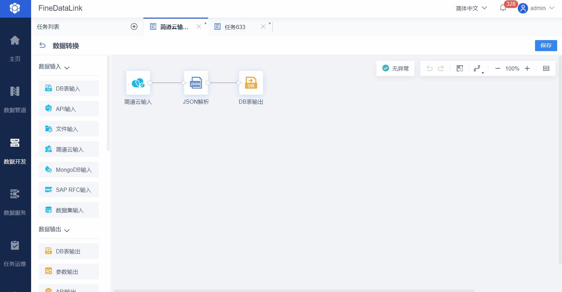562x292 pixels.
Task: Click the keyboard shortcuts icon
Action: tap(546, 68)
